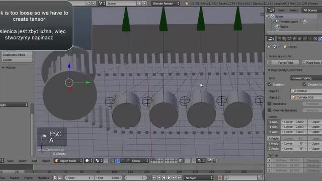
Task: Click the Duplicate Linked button
Action: coord(17,55)
